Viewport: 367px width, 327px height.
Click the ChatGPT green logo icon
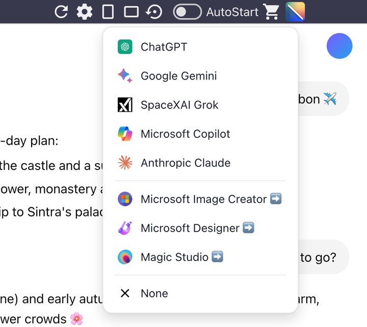[125, 47]
